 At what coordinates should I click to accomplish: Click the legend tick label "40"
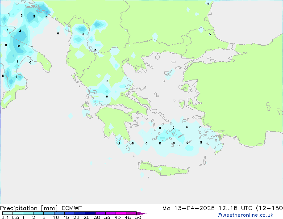tap(117, 217)
